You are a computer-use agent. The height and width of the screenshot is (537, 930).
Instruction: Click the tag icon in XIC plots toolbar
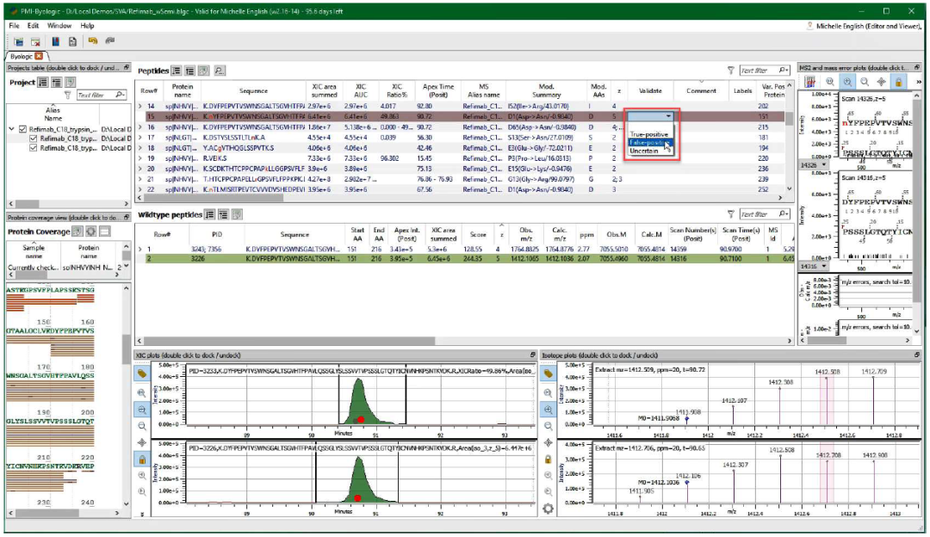141,373
